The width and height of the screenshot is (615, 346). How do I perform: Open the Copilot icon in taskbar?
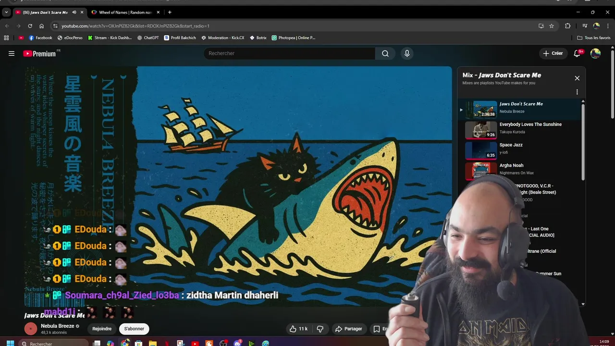click(111, 343)
